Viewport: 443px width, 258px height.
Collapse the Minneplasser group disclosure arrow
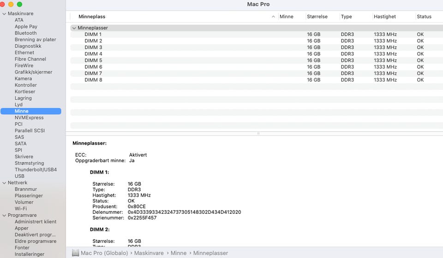tap(74, 28)
